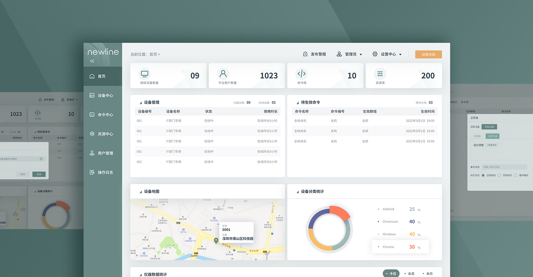Switch to the 本周 tab
Image resolution: width=533 pixels, height=277 pixels.
click(x=409, y=274)
